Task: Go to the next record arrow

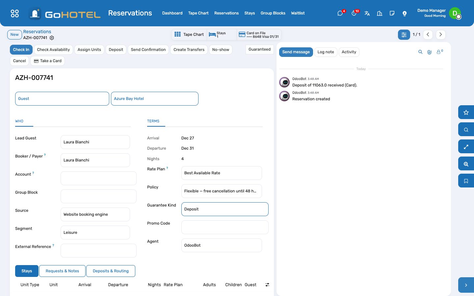Action: click(440, 35)
